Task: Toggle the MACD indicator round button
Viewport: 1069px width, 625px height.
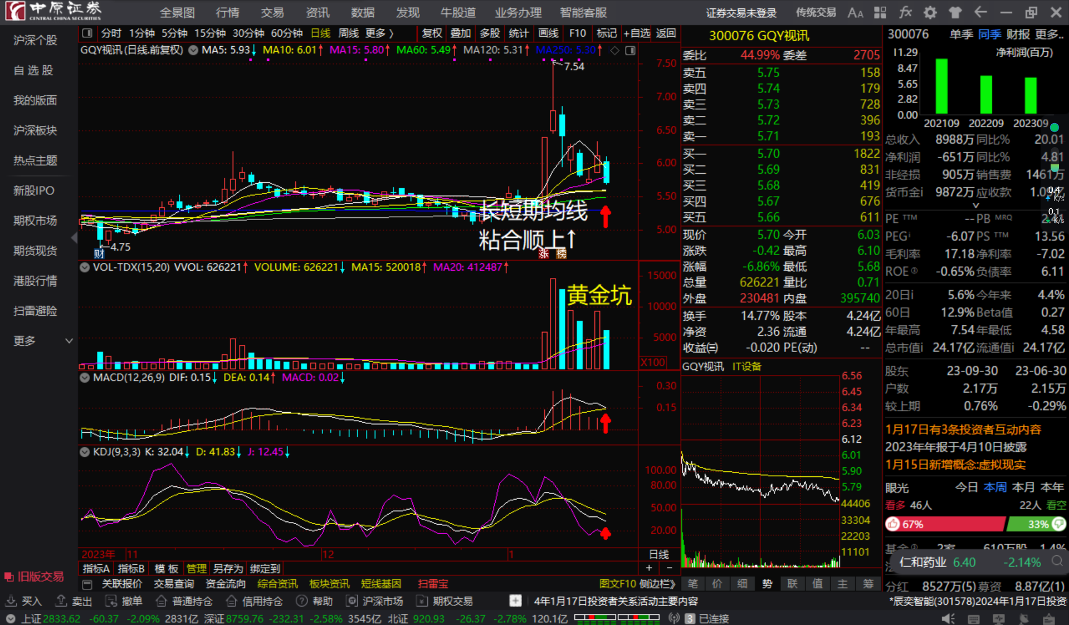Action: pos(85,378)
